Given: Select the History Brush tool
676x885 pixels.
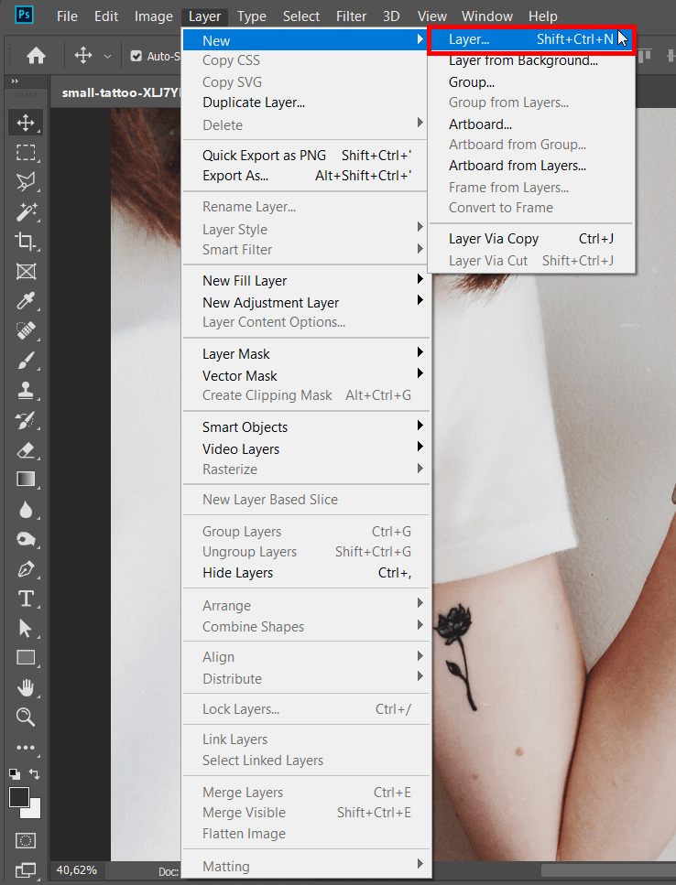Looking at the screenshot, I should click(26, 420).
